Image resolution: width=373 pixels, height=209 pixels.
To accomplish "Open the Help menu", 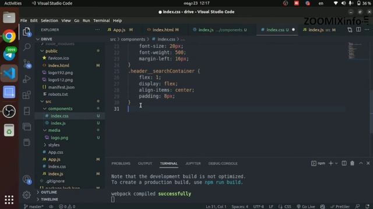I will point(117,21).
